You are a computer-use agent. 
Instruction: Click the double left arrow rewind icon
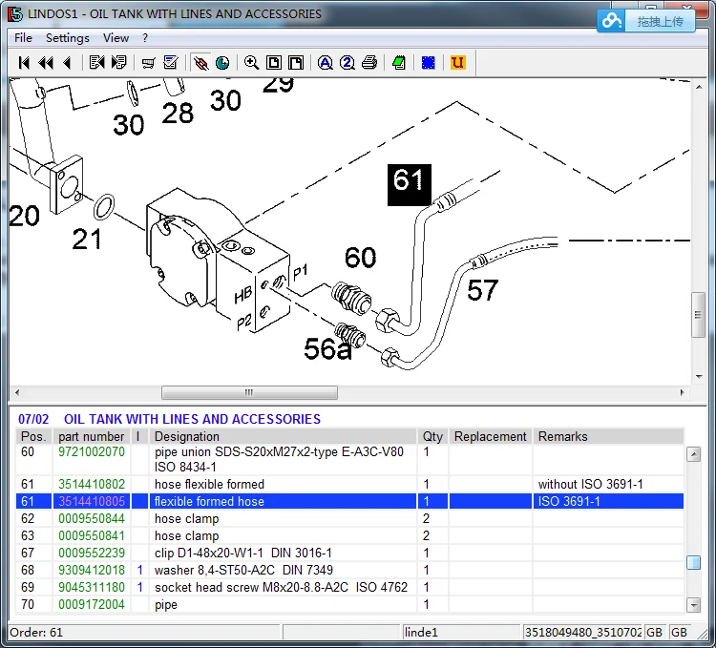(x=46, y=63)
